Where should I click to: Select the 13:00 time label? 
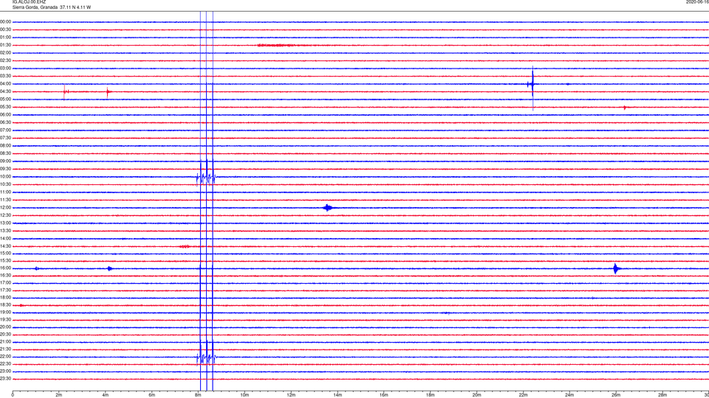[x=6, y=223]
